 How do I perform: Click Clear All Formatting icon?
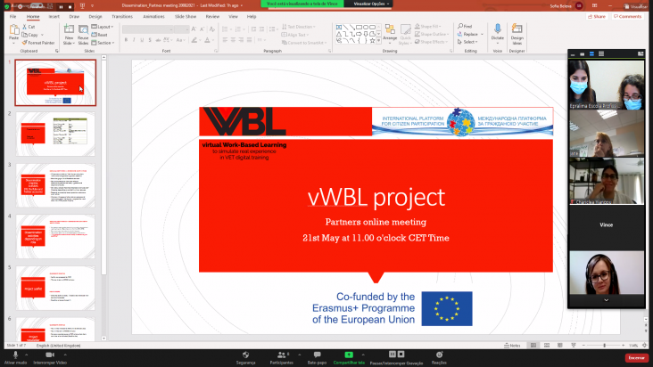click(x=212, y=29)
